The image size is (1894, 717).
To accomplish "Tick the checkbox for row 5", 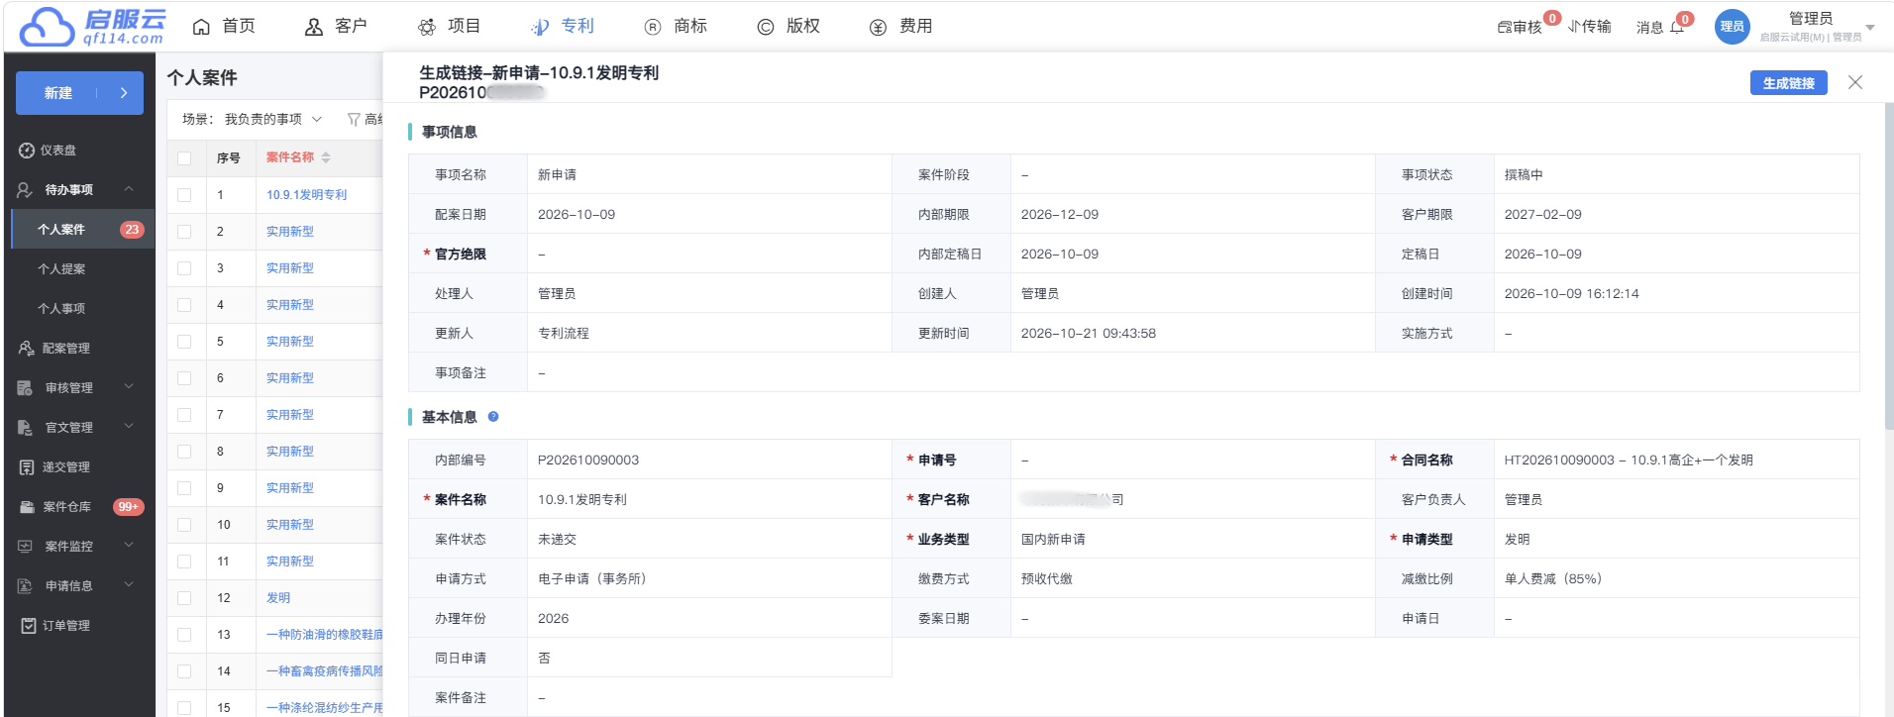I will [x=184, y=342].
